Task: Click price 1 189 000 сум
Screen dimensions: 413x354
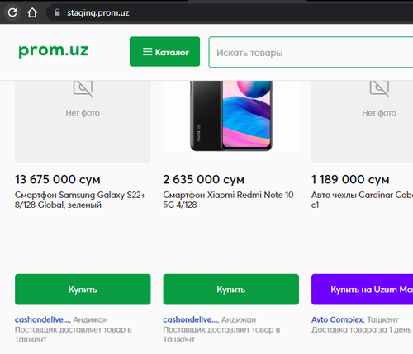Action: [x=350, y=179]
